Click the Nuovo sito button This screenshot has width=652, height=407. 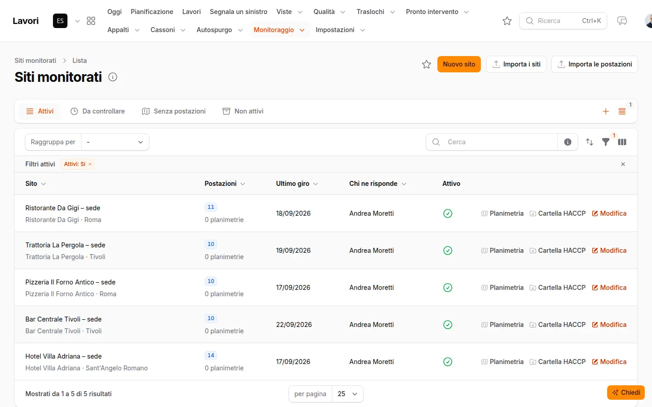pyautogui.click(x=459, y=64)
